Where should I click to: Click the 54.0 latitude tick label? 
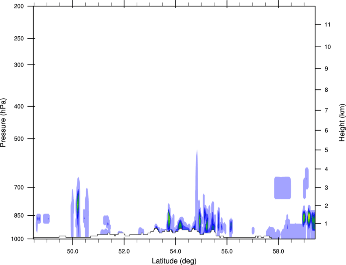(x=175, y=252)
